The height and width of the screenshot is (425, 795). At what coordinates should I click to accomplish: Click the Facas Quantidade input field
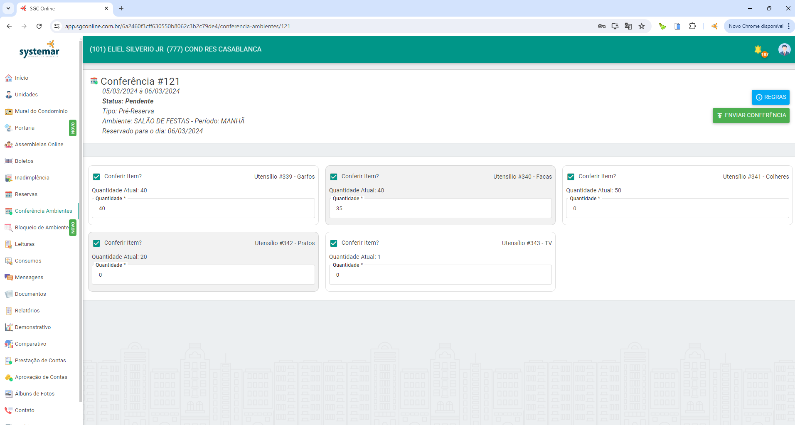click(x=441, y=209)
